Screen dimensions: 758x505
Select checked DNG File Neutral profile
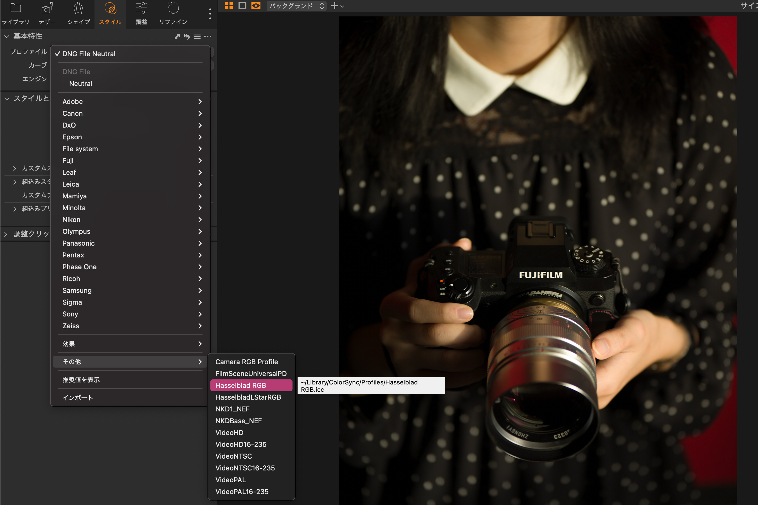pyautogui.click(x=130, y=54)
